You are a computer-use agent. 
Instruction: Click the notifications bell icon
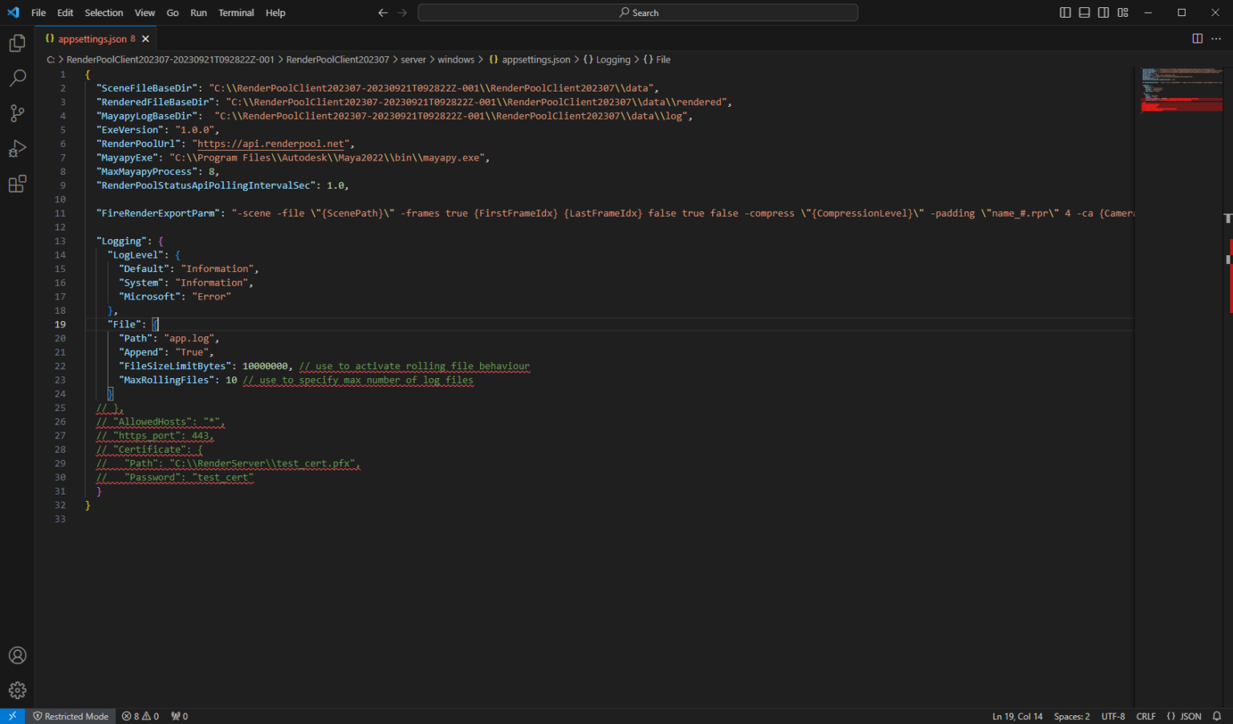pyautogui.click(x=1217, y=715)
